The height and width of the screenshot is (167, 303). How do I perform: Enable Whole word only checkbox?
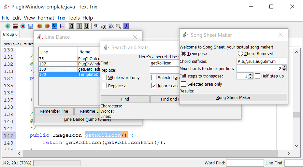pos(104,77)
